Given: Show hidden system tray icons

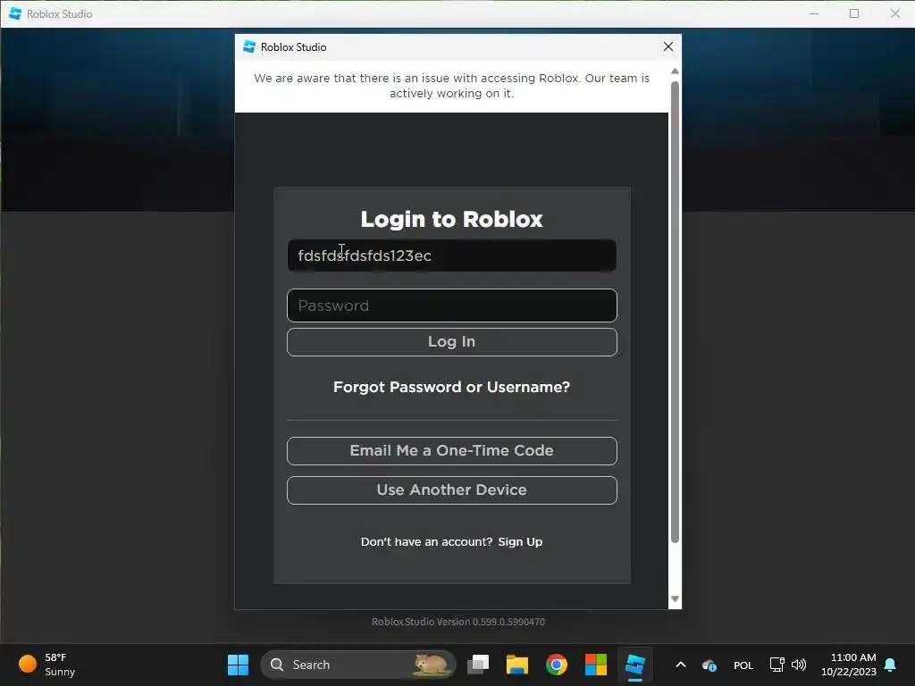Looking at the screenshot, I should pos(680,665).
